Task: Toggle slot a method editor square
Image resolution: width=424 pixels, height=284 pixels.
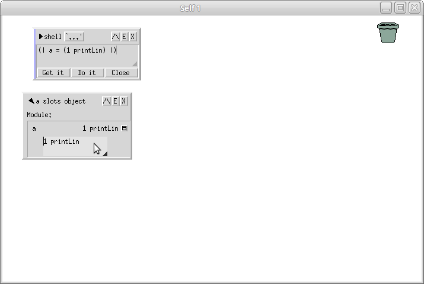Action: click(x=124, y=128)
